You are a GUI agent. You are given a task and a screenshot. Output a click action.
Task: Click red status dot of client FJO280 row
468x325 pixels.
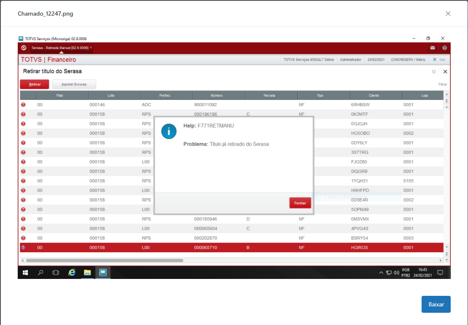(23, 162)
